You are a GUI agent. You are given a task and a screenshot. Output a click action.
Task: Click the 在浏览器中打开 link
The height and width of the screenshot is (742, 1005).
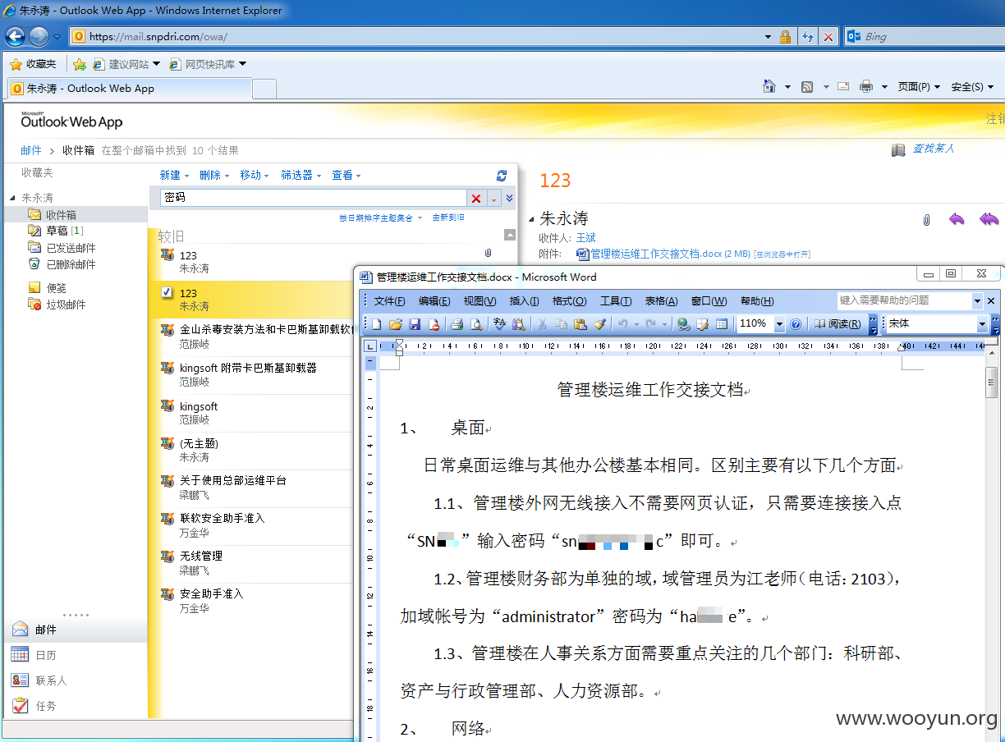click(782, 254)
